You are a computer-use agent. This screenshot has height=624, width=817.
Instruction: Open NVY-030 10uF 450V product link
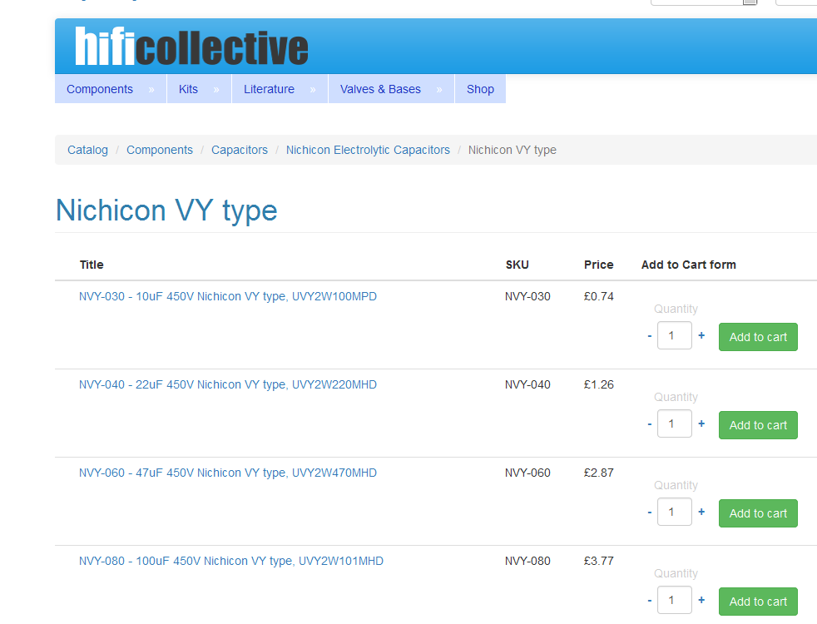click(228, 296)
